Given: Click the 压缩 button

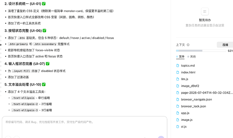Looking at the screenshot, I should [225, 45].
